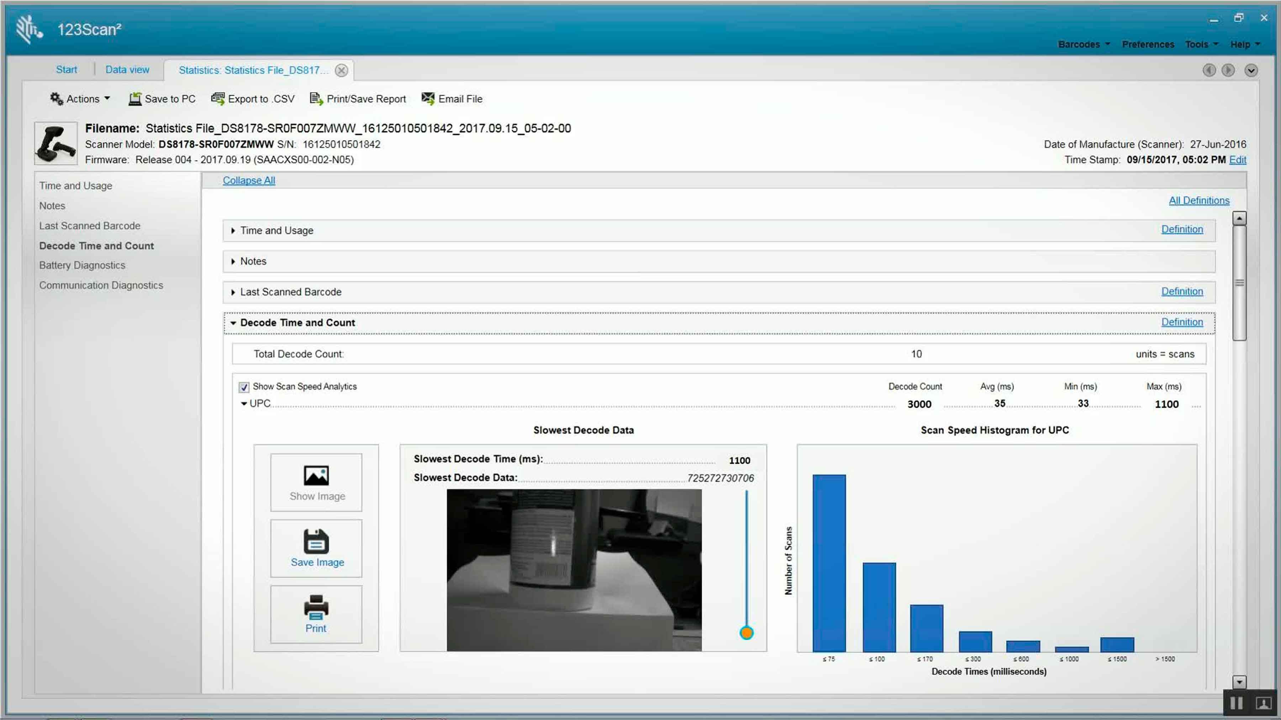The width and height of the screenshot is (1281, 720).
Task: Click the Collapse All link
Action: 249,180
